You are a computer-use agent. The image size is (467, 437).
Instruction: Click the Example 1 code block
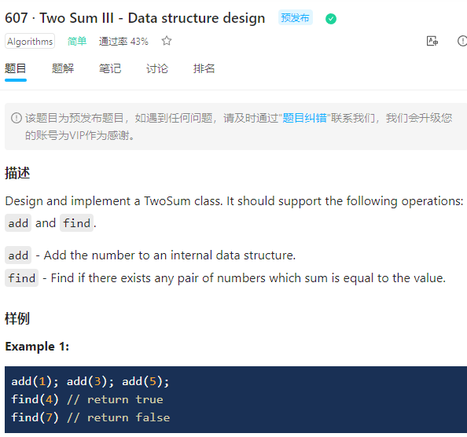(x=236, y=399)
